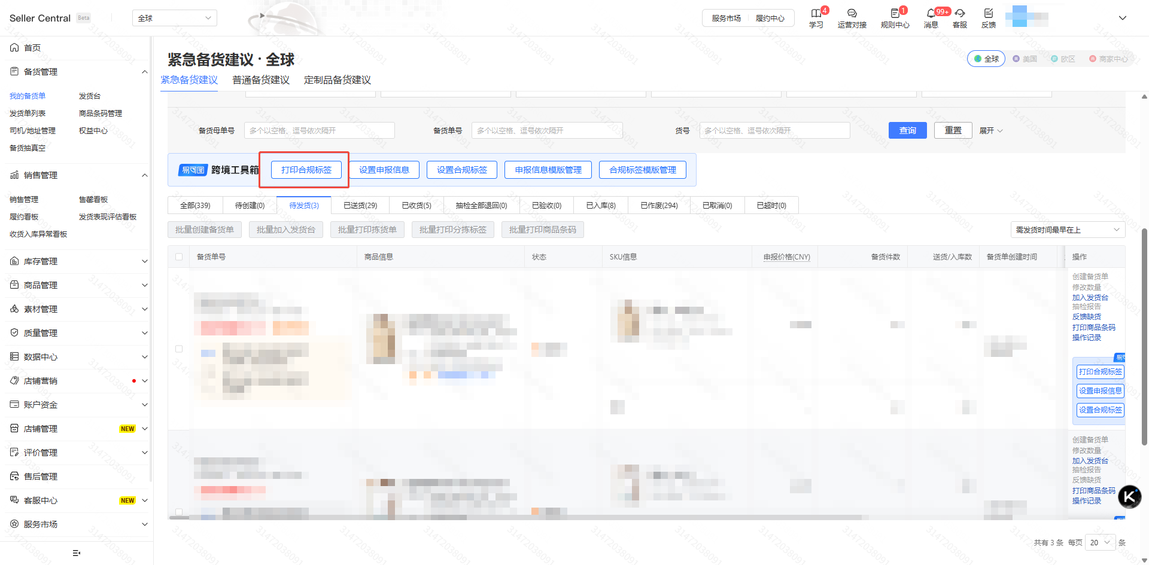Expand the 库存管理 section chevron
This screenshot has height=565, width=1149.
144,261
